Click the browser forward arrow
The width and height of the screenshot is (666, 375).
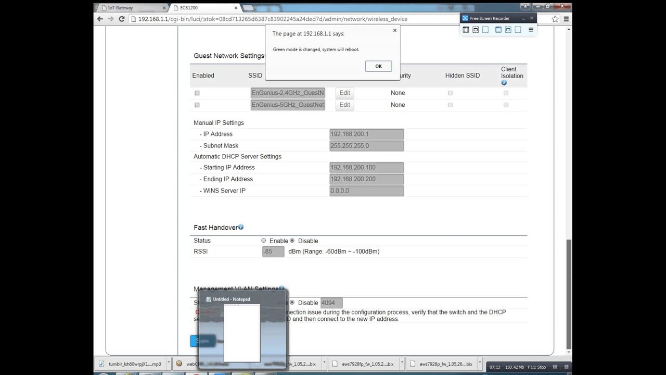click(x=111, y=19)
